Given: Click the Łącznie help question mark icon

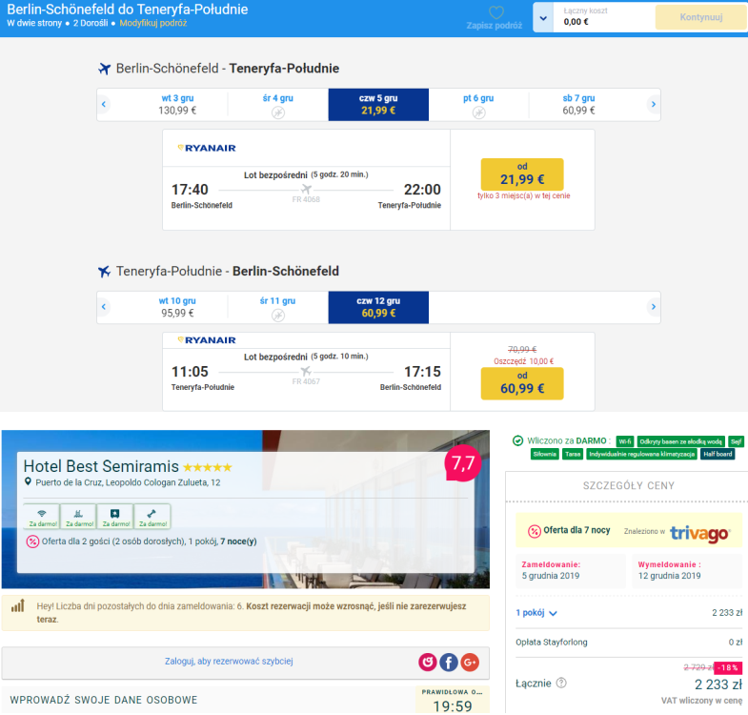Looking at the screenshot, I should click(561, 683).
